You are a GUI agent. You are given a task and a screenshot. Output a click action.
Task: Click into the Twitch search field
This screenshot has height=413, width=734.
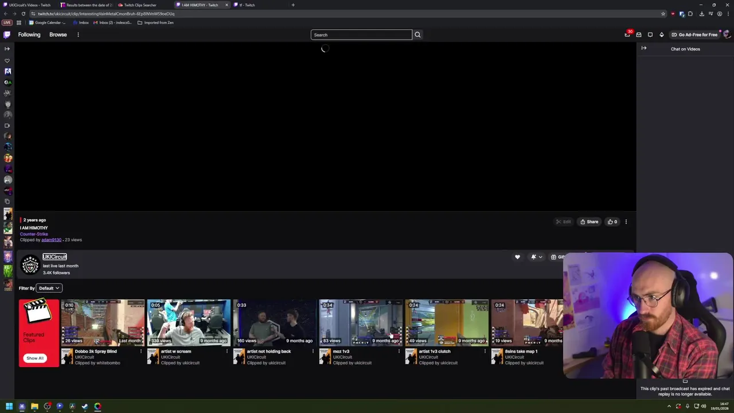361,35
